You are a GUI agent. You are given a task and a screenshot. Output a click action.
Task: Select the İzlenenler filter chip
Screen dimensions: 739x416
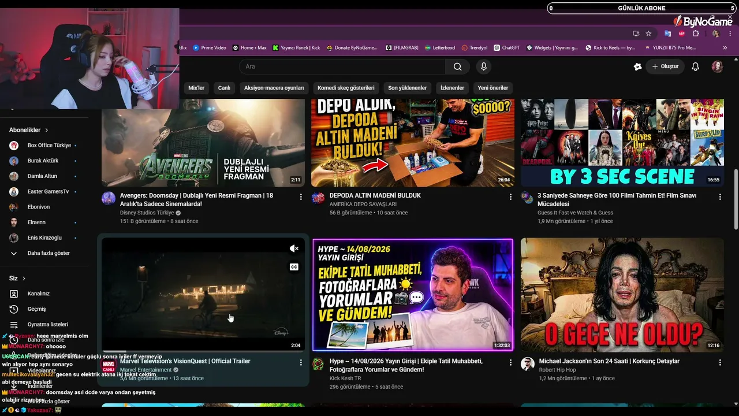point(452,88)
